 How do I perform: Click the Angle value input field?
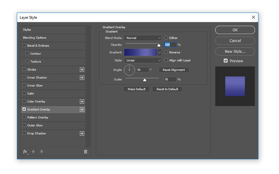point(142,70)
